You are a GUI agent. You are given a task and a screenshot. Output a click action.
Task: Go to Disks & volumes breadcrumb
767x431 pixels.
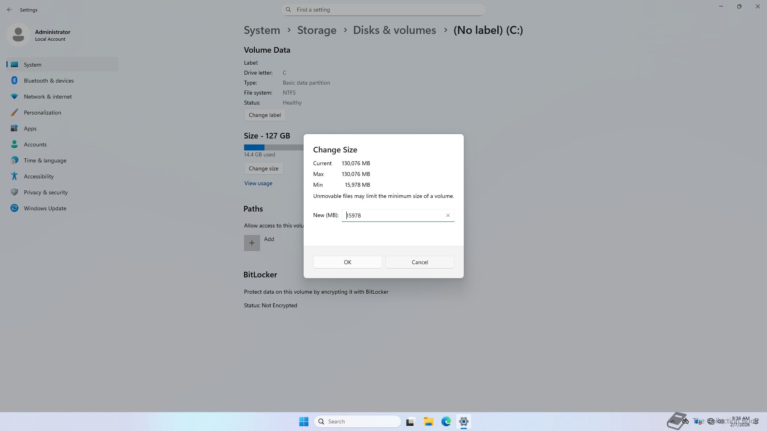pyautogui.click(x=394, y=30)
